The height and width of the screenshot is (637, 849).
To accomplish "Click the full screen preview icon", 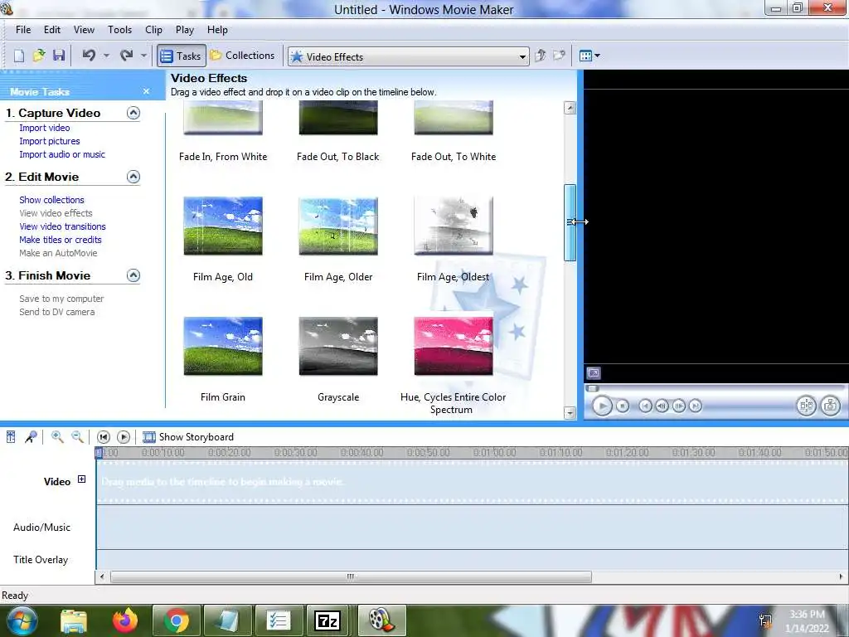I will pyautogui.click(x=594, y=372).
